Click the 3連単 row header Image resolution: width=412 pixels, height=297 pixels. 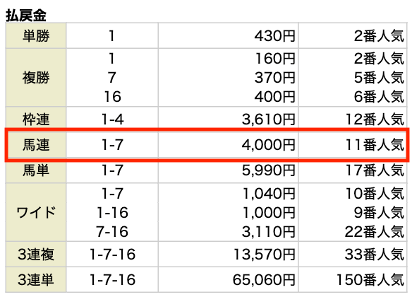[x=36, y=279]
